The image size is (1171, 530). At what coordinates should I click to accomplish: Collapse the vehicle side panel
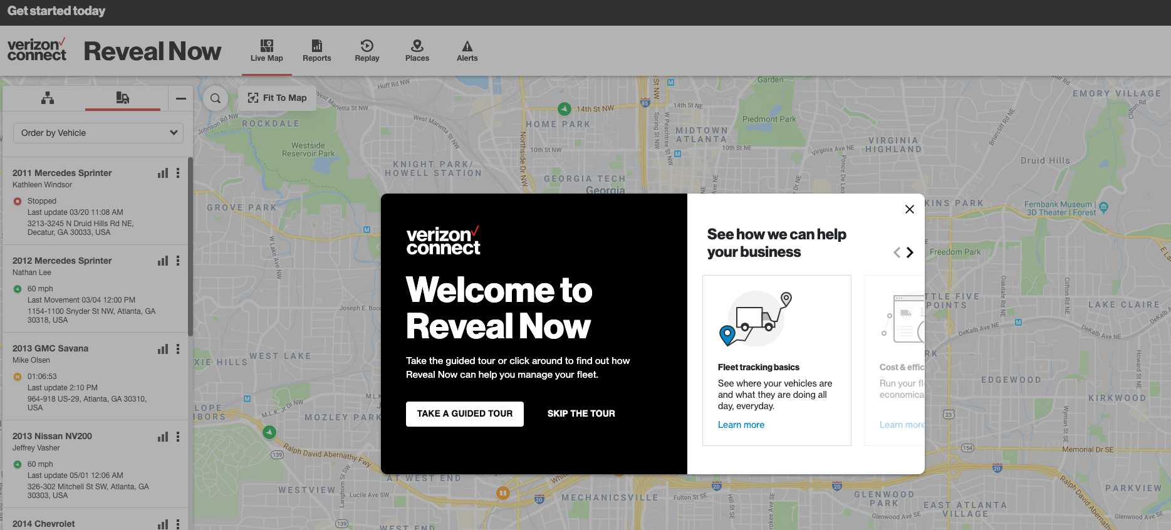[x=180, y=98]
